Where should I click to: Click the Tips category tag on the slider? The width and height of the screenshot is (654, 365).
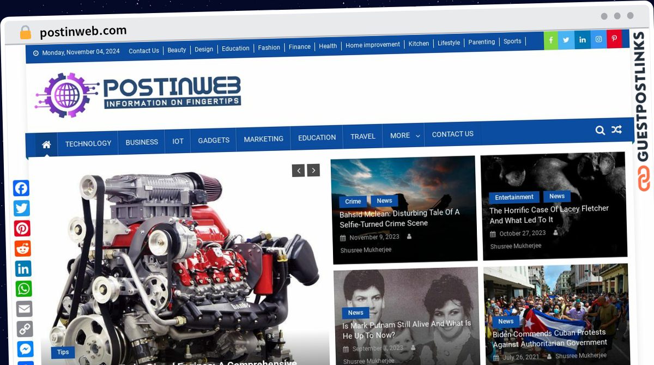(x=63, y=352)
